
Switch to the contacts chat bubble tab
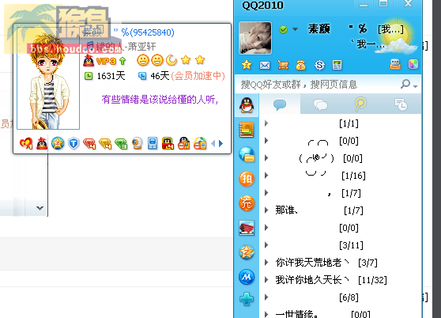point(280,104)
